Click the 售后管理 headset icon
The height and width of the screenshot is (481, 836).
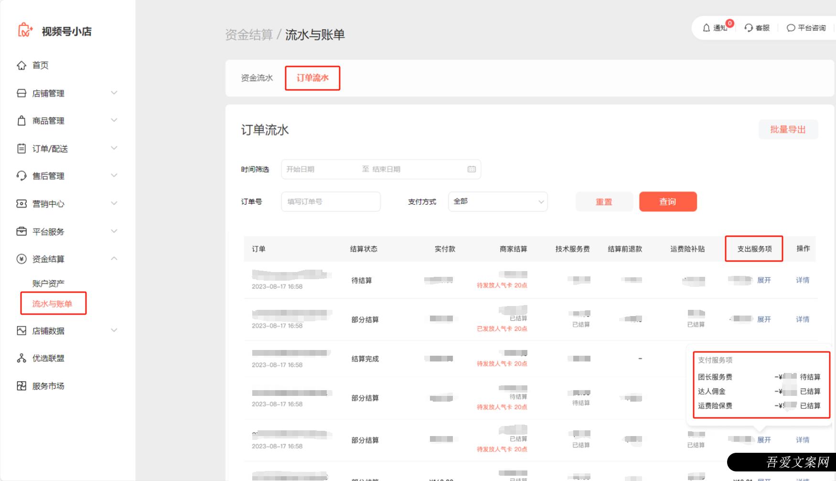pyautogui.click(x=21, y=175)
